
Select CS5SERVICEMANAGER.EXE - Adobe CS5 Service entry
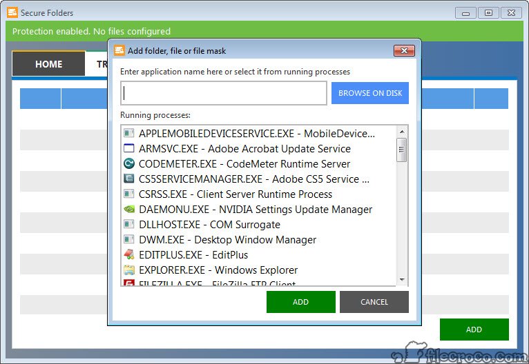click(x=259, y=179)
